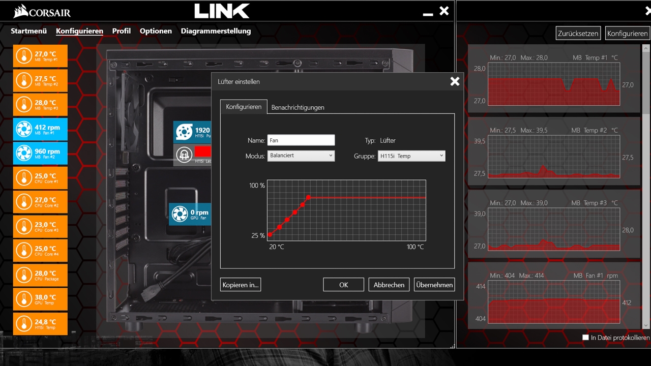The height and width of the screenshot is (366, 651).
Task: Click the topmost fan curve point at 100 %
Action: [x=309, y=197]
